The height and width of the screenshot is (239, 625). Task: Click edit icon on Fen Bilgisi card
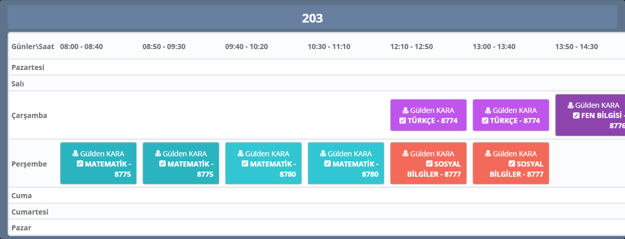click(x=576, y=115)
